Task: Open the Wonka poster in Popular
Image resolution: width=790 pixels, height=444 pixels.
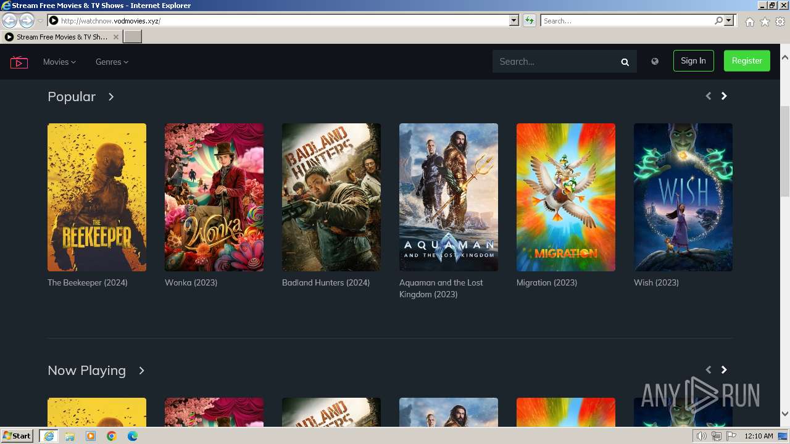Action: pos(214,197)
